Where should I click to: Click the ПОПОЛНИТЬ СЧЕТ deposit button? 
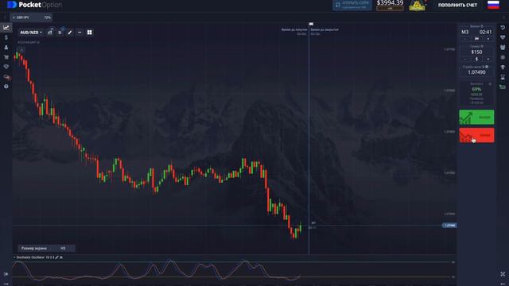[x=457, y=6]
